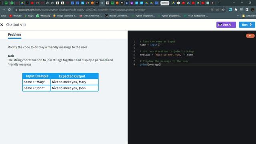The height and width of the screenshot is (144, 256).
Task: Restore down the browser window
Action: [250, 3]
